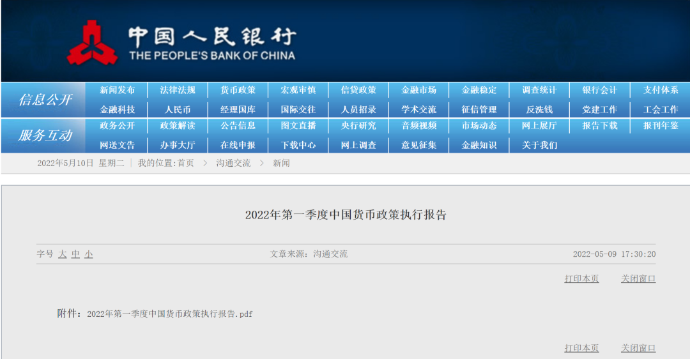
Task: Click 首页 in the breadcrumb
Action: (185, 164)
